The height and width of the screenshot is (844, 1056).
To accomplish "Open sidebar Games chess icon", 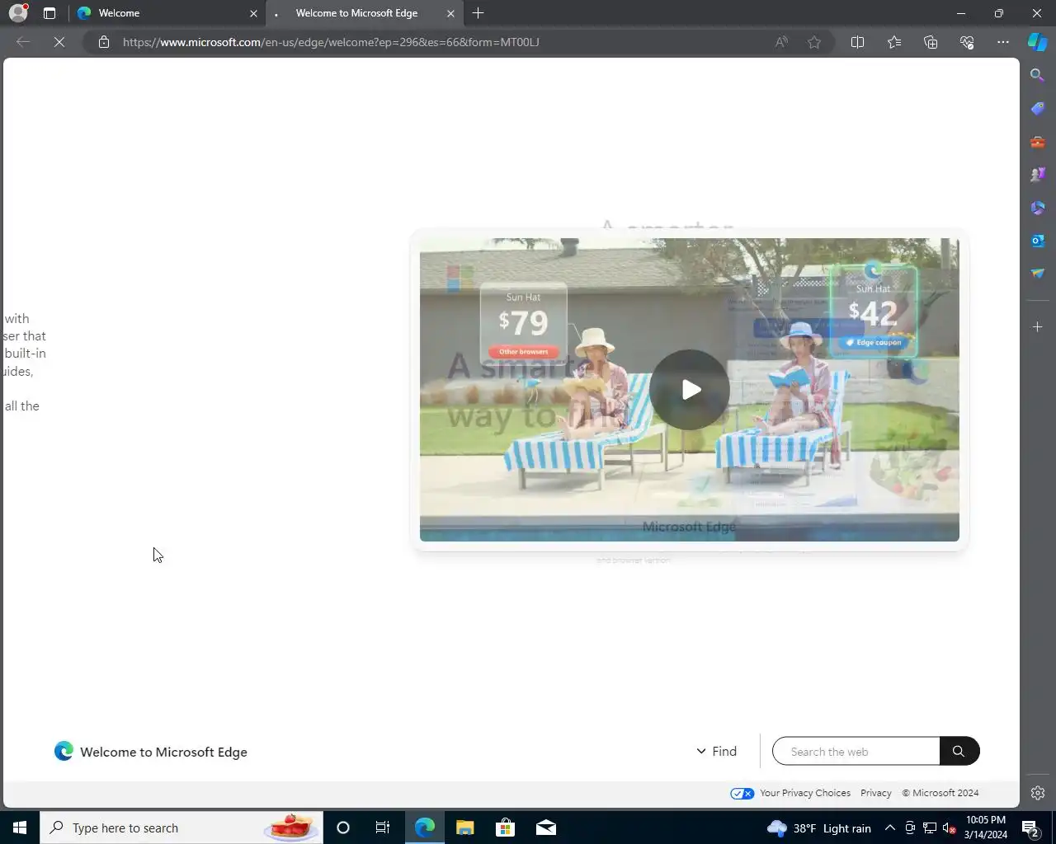I will (1038, 175).
